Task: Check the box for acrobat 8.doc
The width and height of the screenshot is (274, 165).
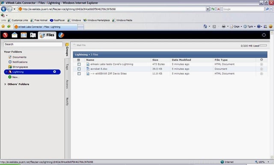Action: pos(79,69)
